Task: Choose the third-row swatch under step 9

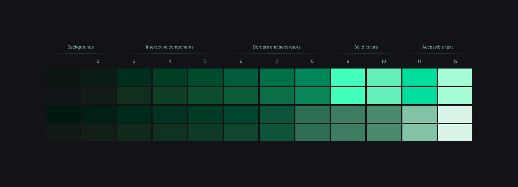Action: click(x=348, y=114)
